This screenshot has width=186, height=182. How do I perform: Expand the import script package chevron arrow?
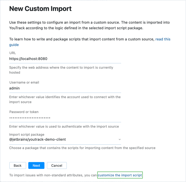(x=120, y=139)
